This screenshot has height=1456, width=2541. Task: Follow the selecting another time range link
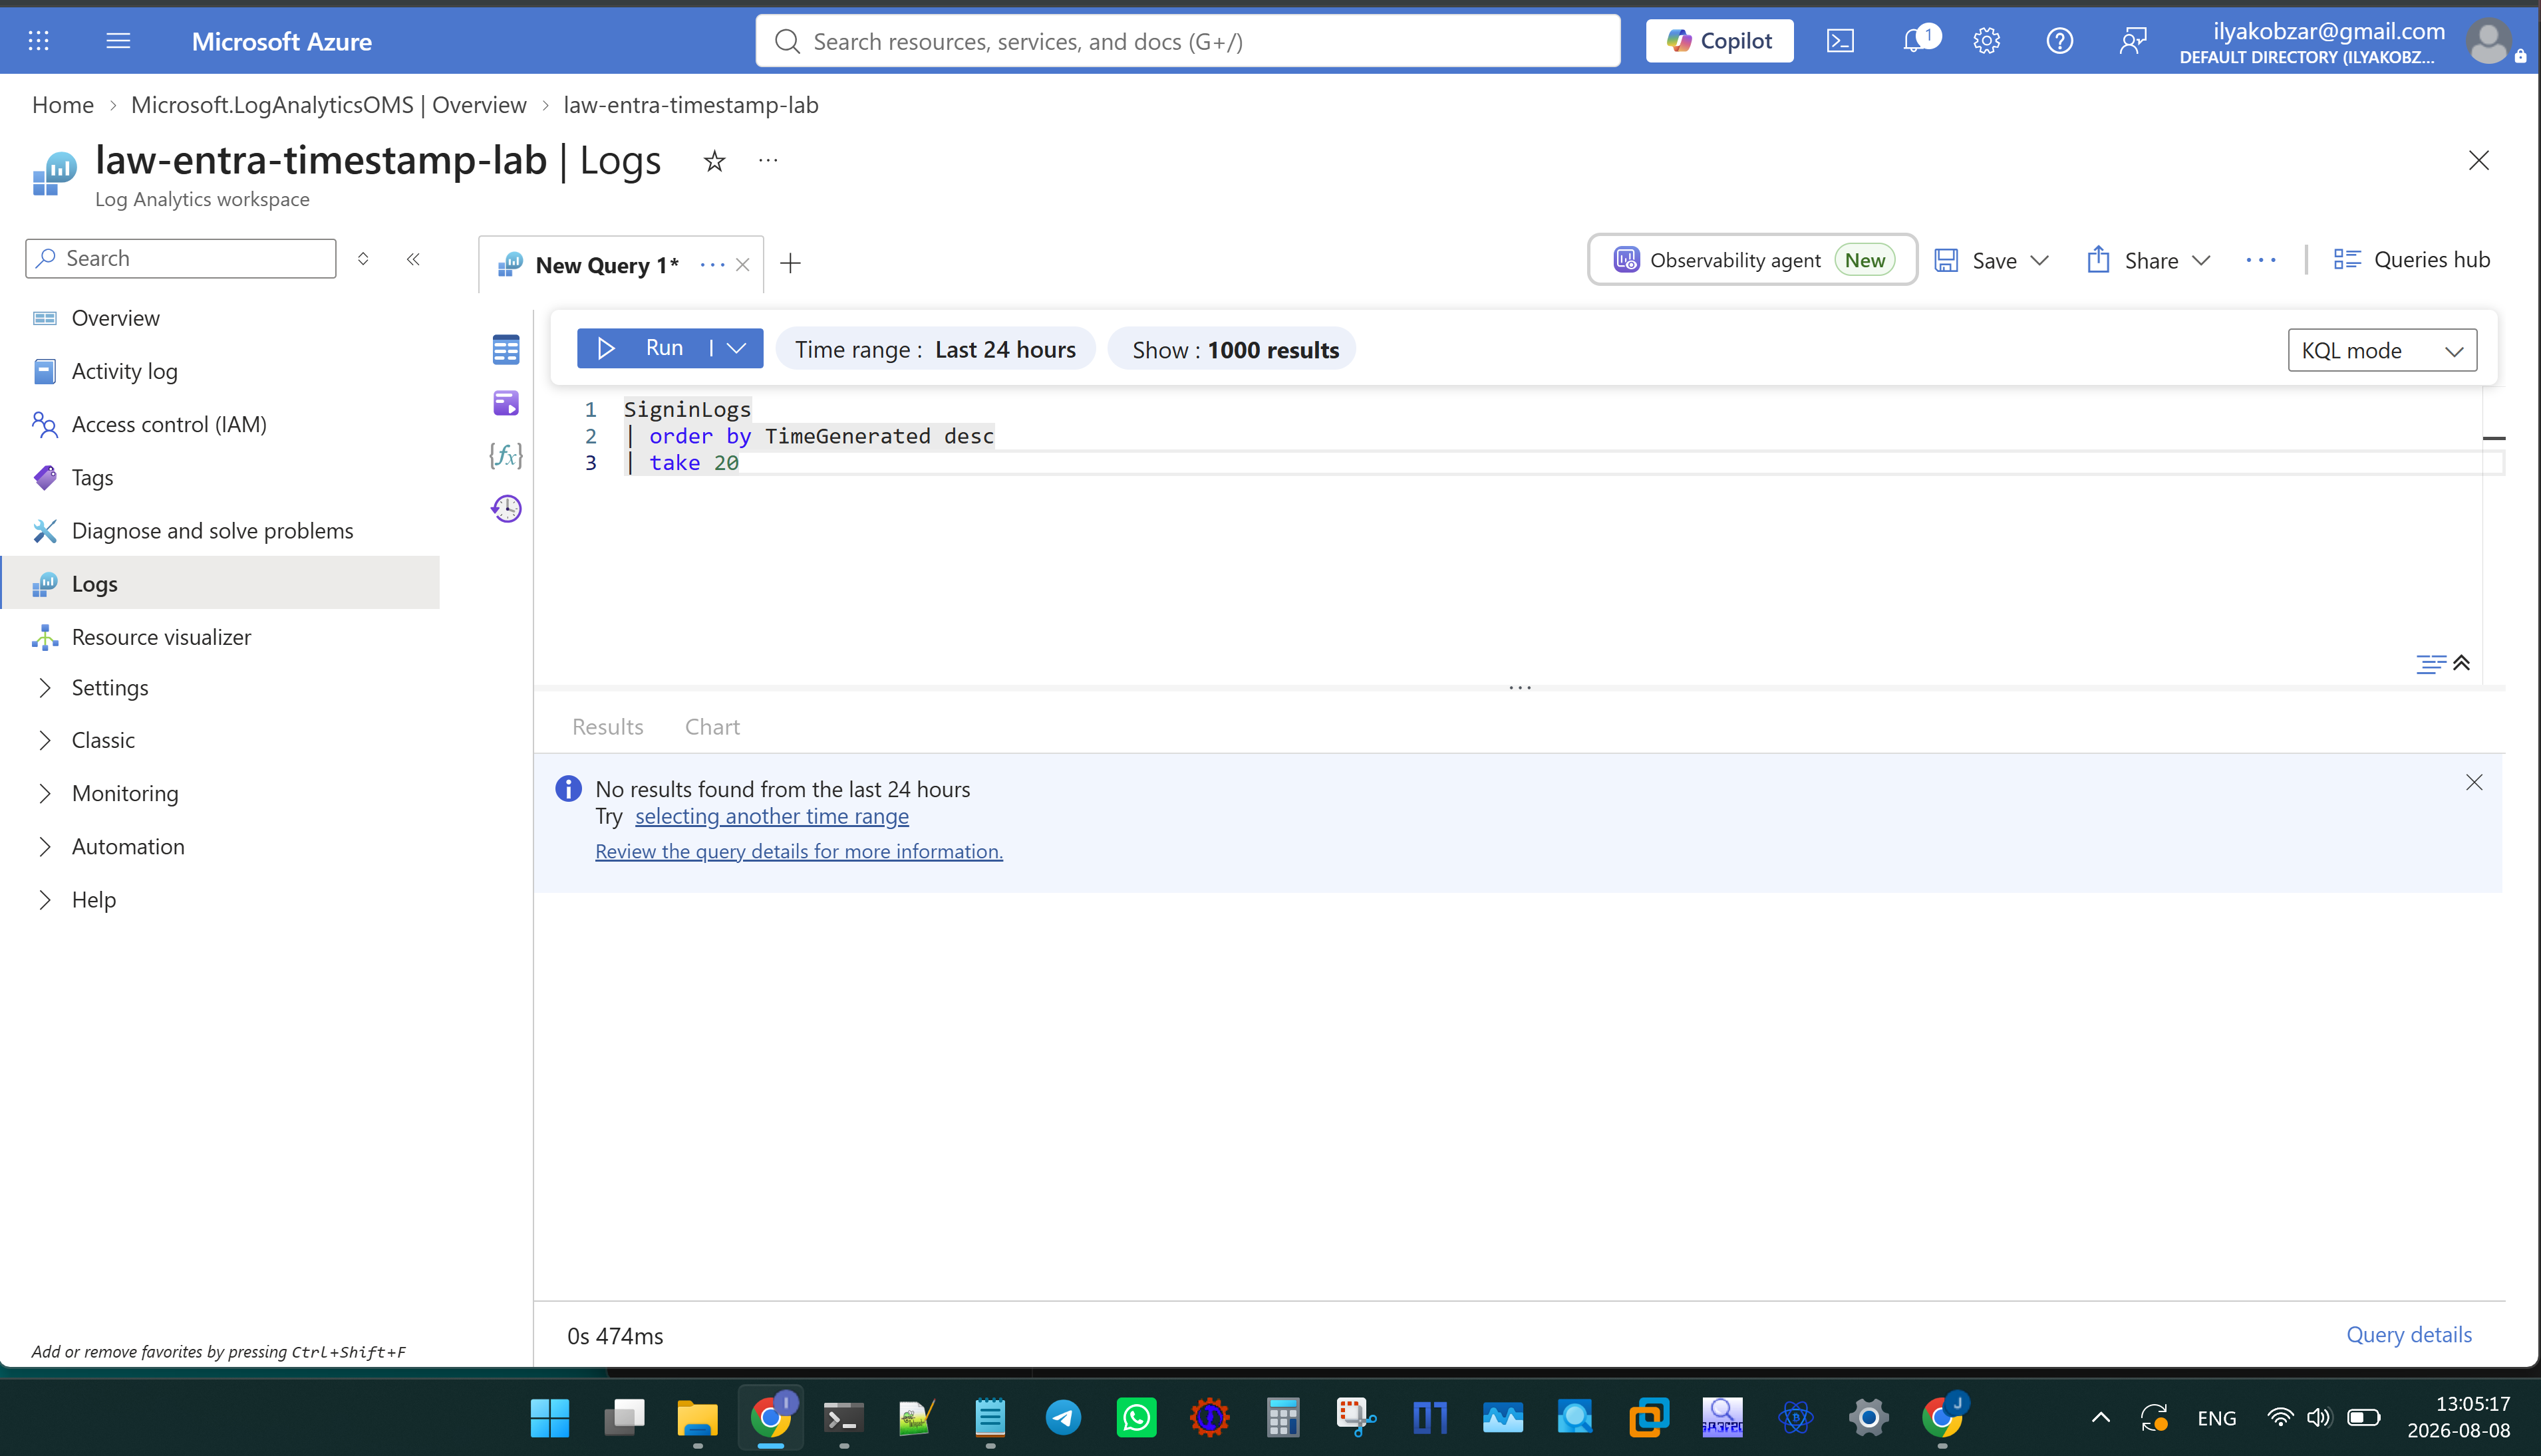click(772, 816)
